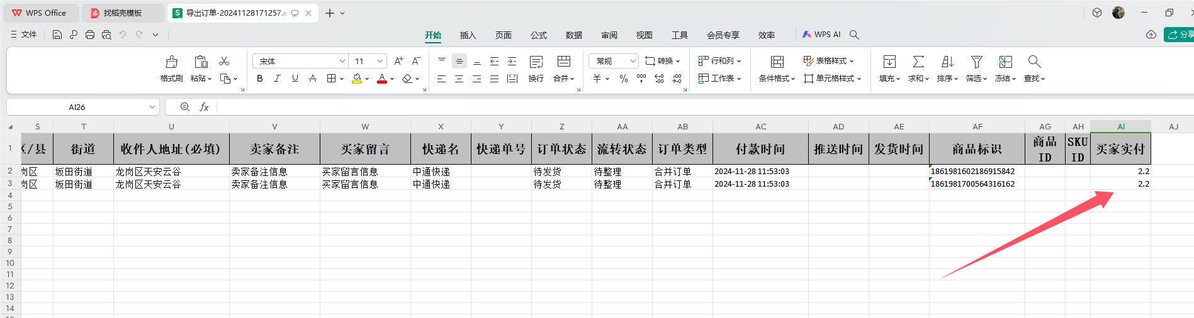Click the formula bar input field
The image size is (1194, 318).
click(x=705, y=107)
